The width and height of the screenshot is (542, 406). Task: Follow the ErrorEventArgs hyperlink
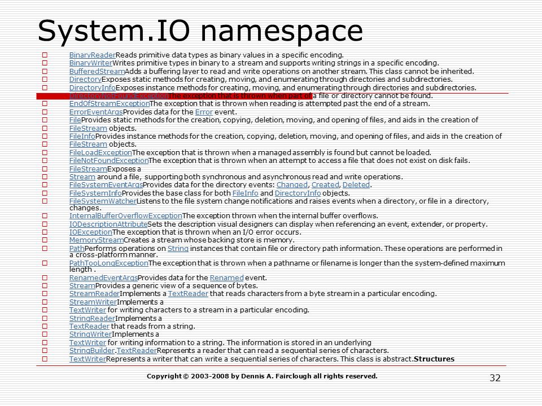(x=96, y=112)
